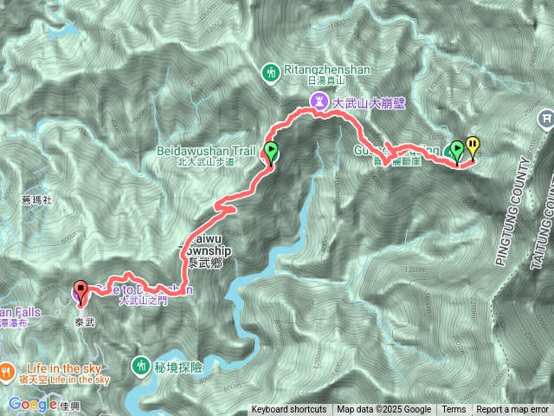
Task: Click the shrine torii gate icon
Action: [x=546, y=120]
